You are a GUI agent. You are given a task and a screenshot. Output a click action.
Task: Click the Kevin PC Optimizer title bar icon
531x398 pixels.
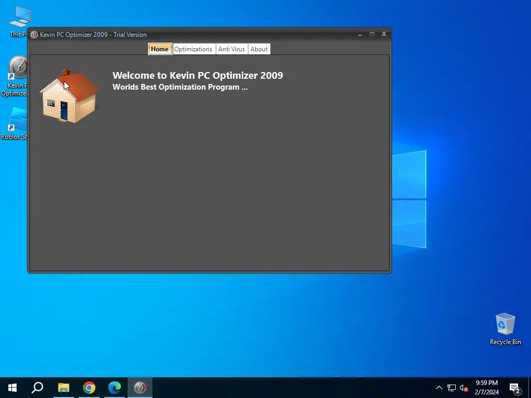point(34,35)
